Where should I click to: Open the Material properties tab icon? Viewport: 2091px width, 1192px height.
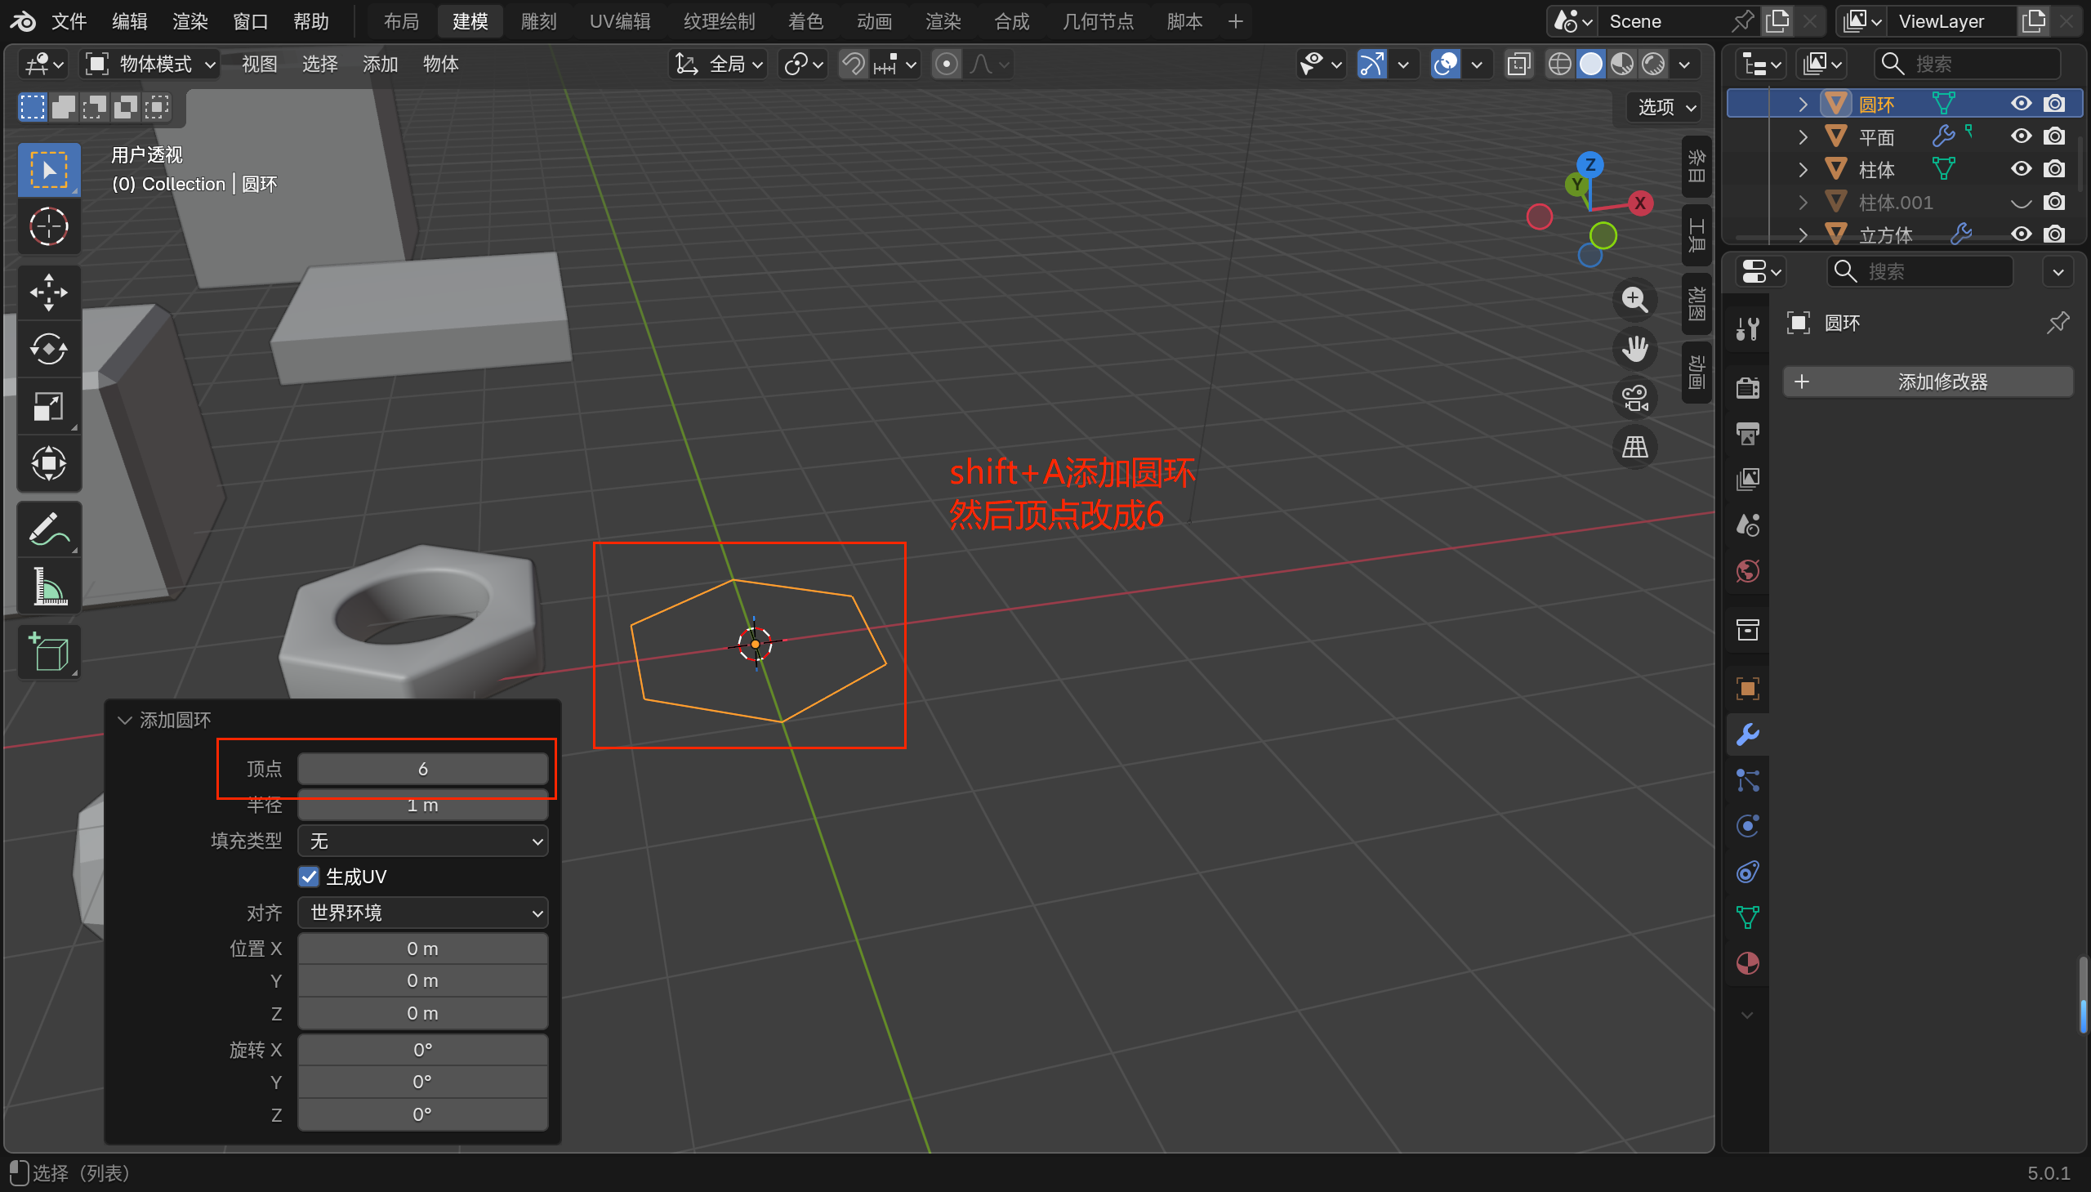(1747, 963)
